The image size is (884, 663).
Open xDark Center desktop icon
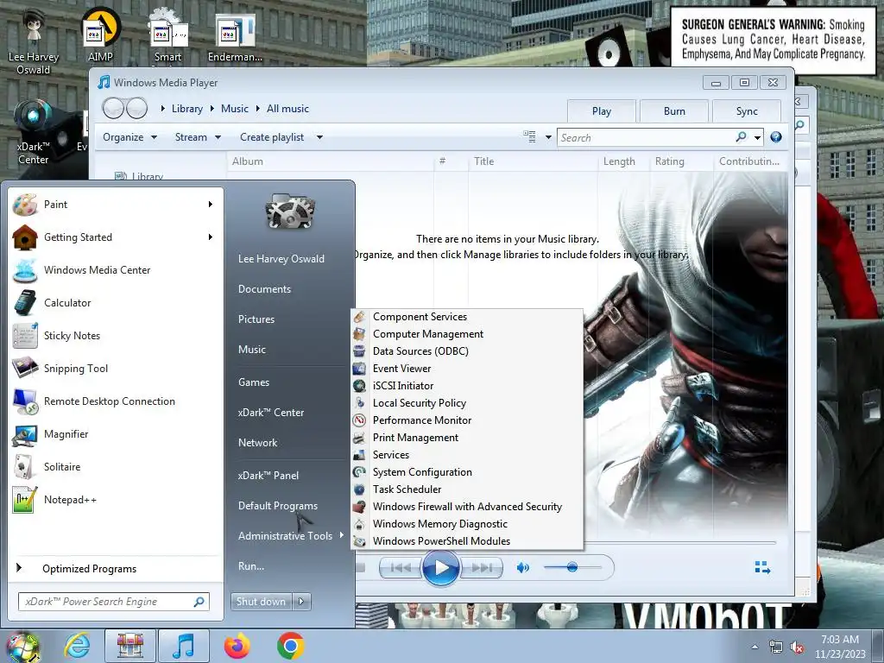tap(34, 132)
